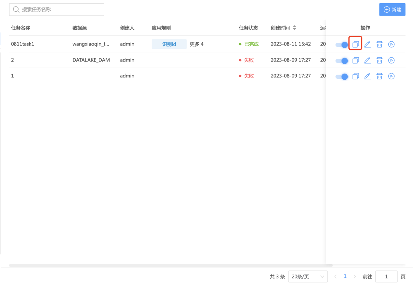Toggle the enable switch for task 1
This screenshot has height=286, width=413.
pyautogui.click(x=342, y=76)
